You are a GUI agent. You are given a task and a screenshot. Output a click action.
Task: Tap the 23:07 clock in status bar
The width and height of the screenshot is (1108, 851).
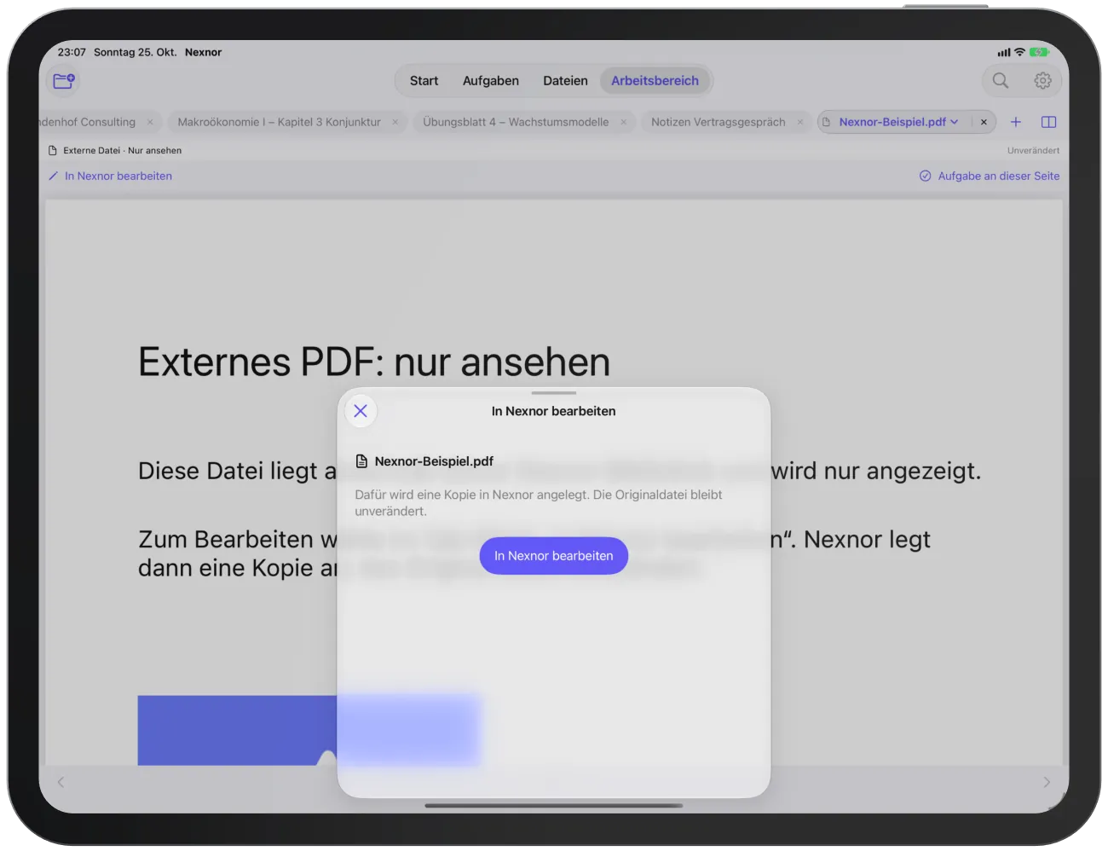point(72,52)
